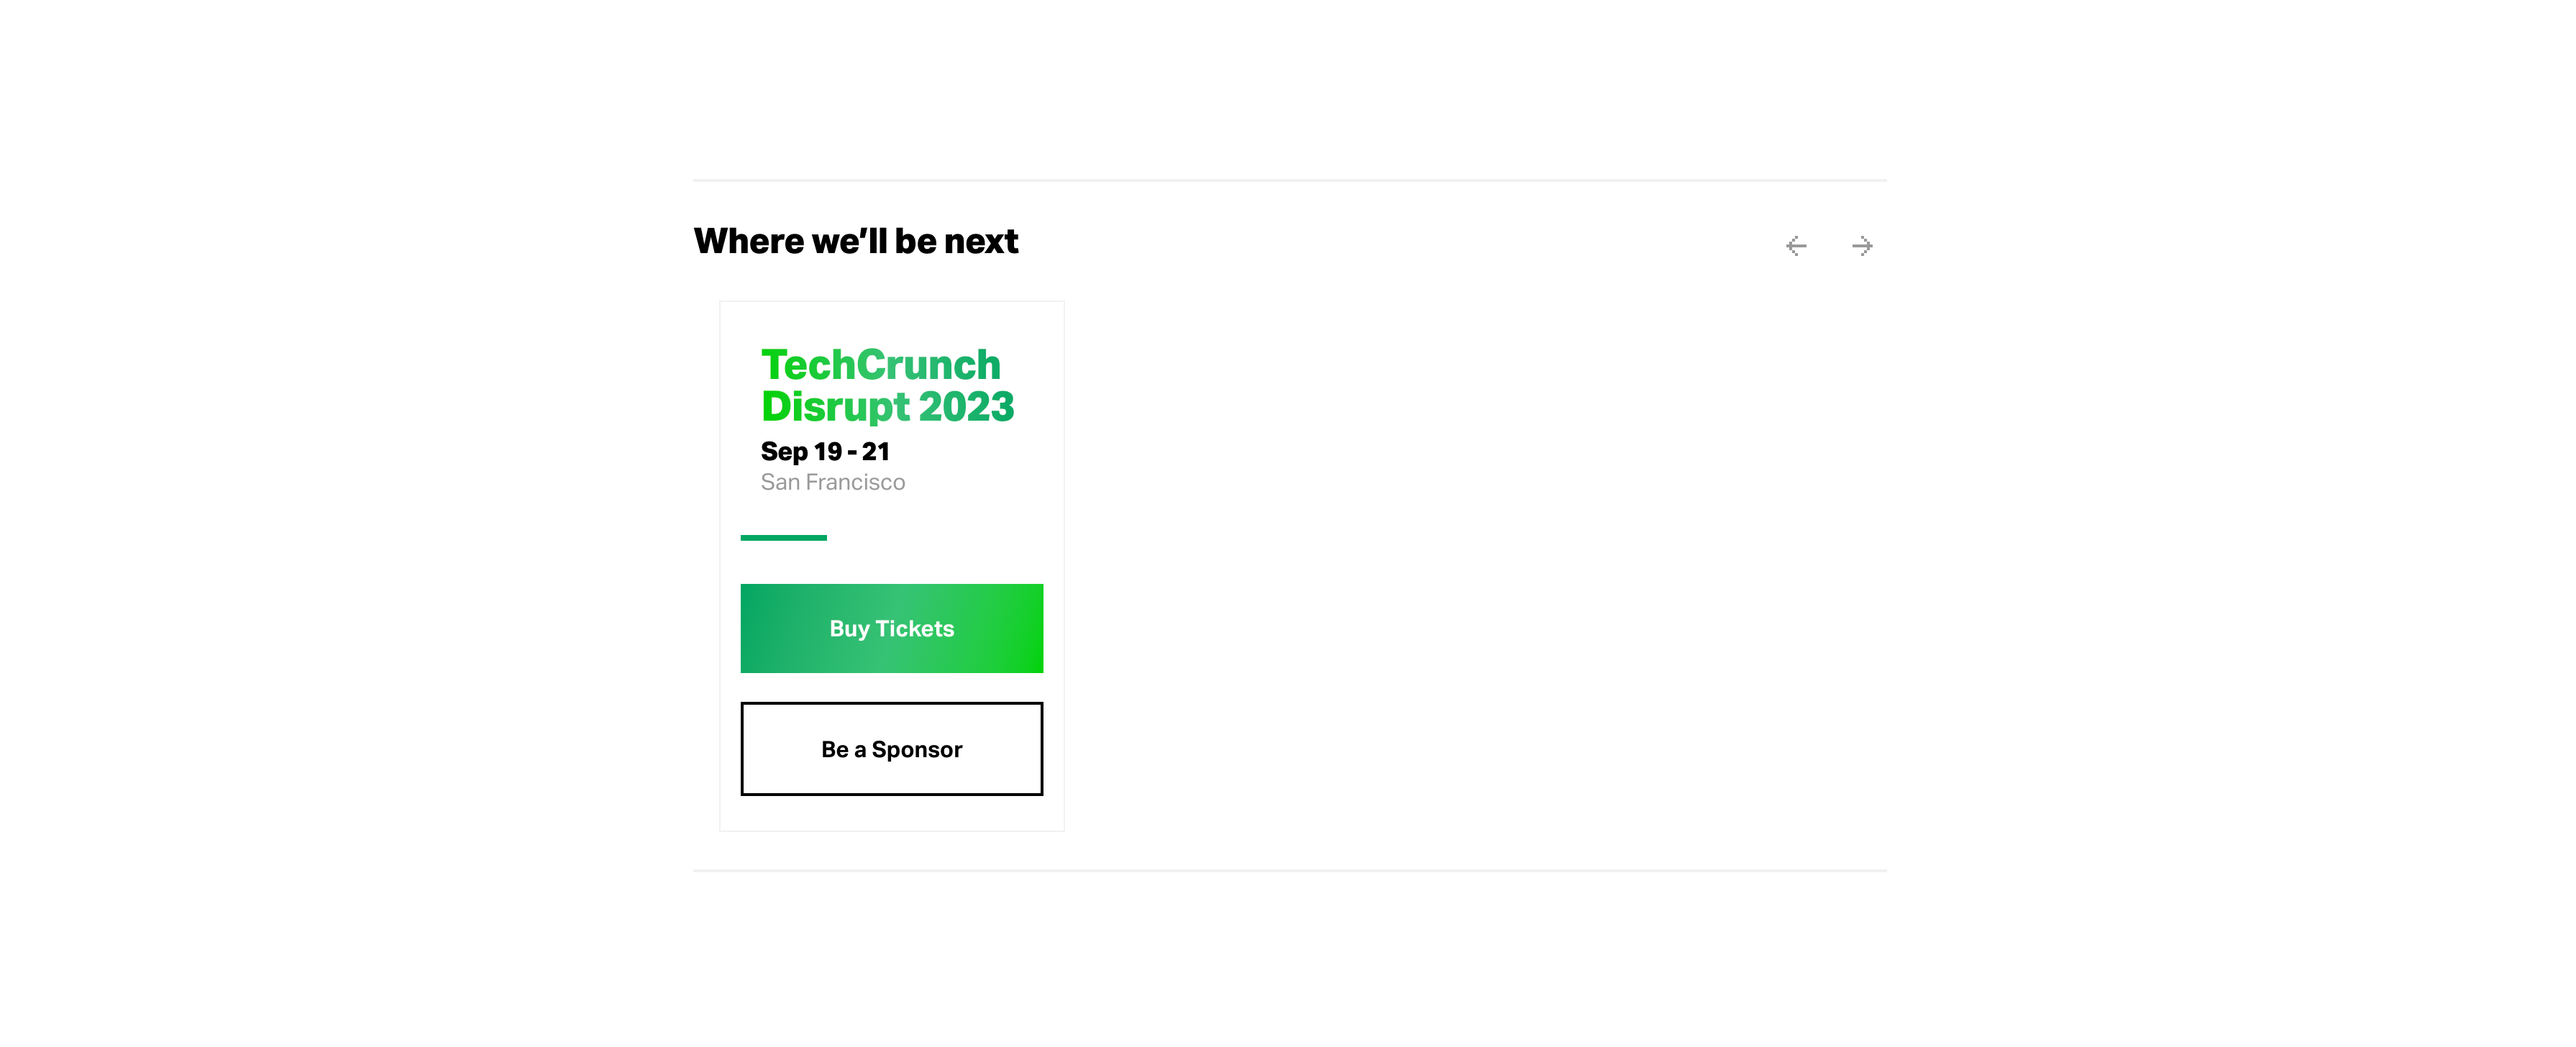Click the Buy Tickets button

tap(891, 628)
